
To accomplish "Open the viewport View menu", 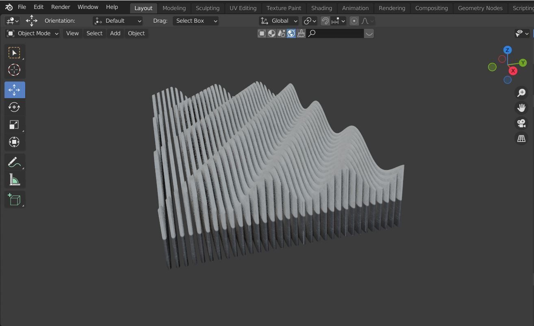I will point(72,33).
